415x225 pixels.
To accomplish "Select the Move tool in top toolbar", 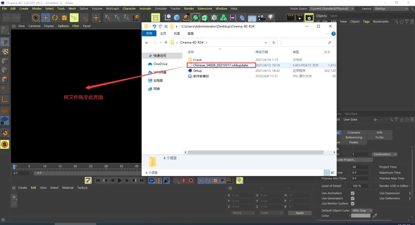I will pyautogui.click(x=45, y=18).
